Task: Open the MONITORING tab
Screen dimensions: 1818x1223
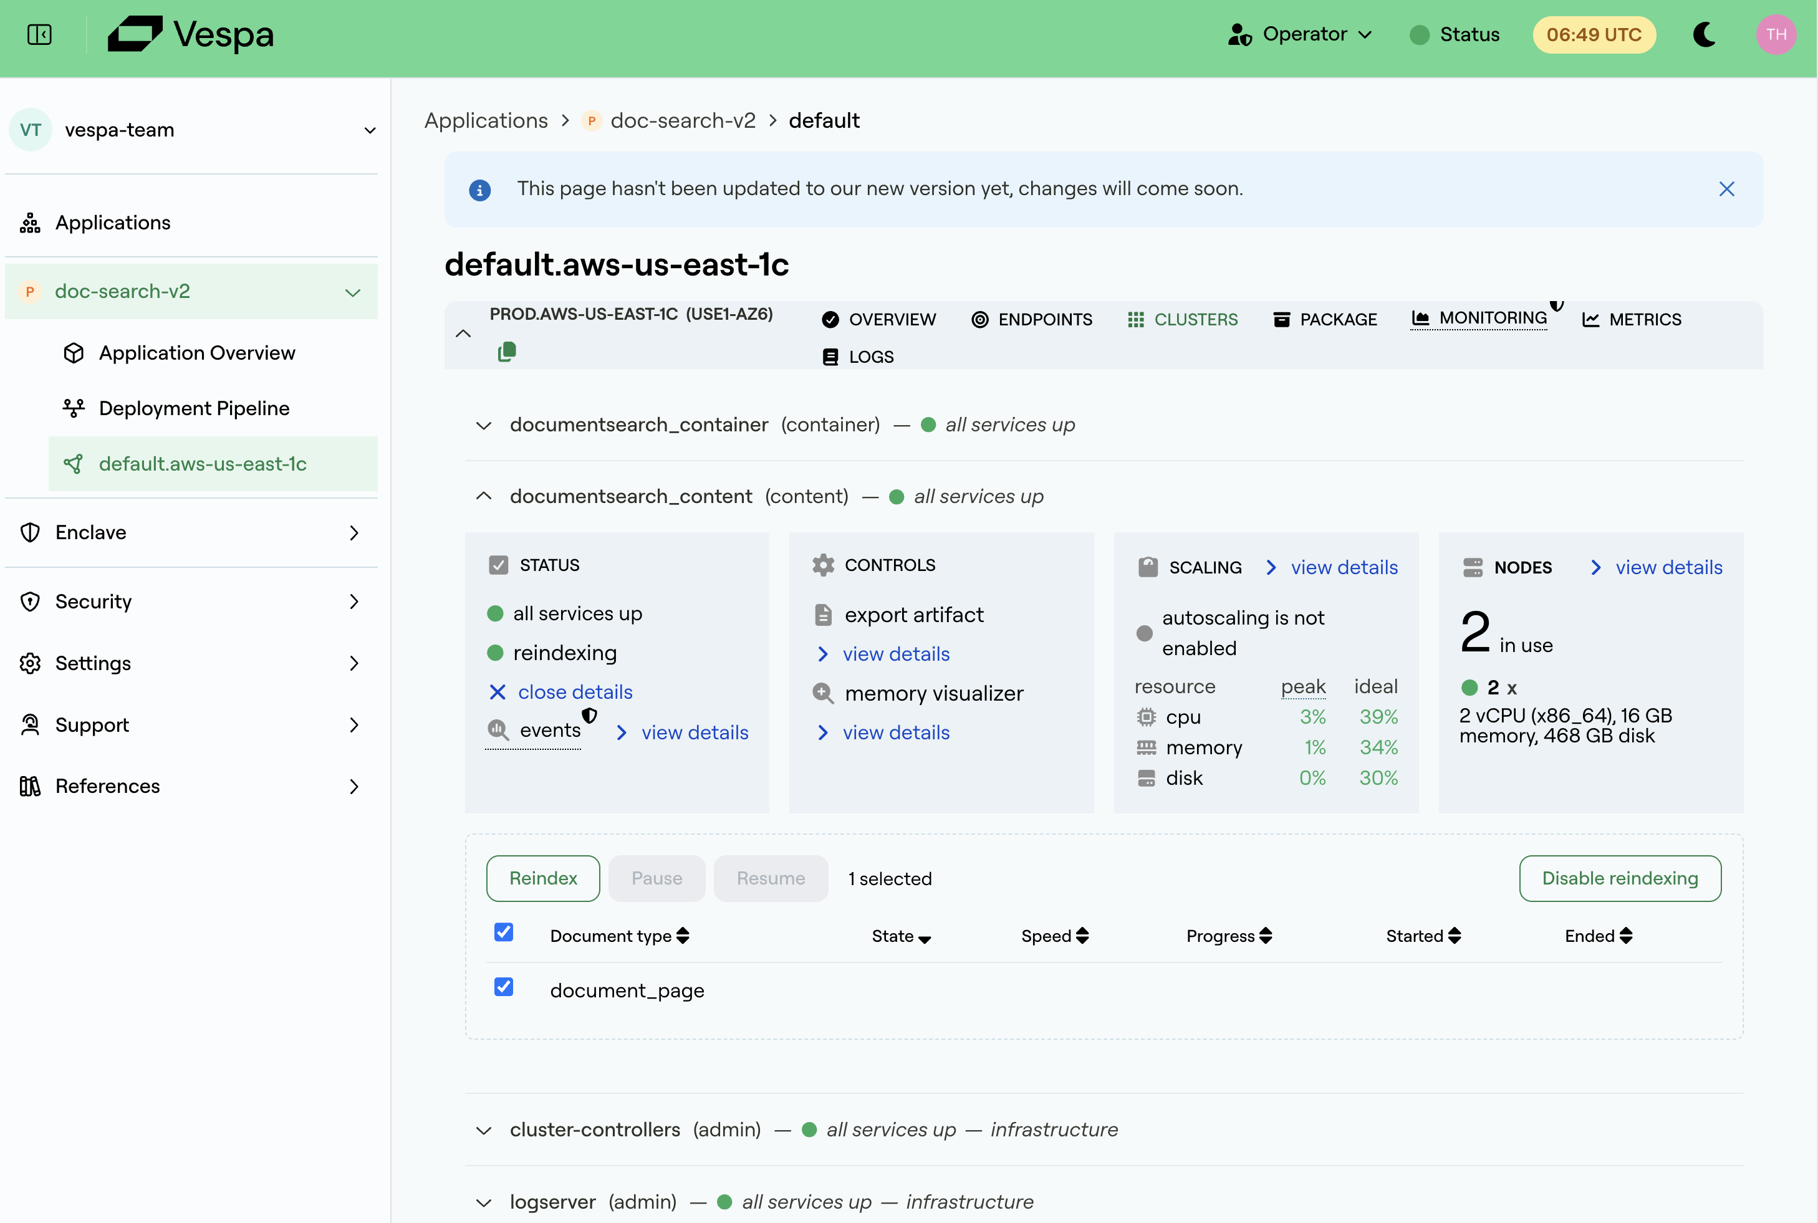Action: click(1479, 319)
